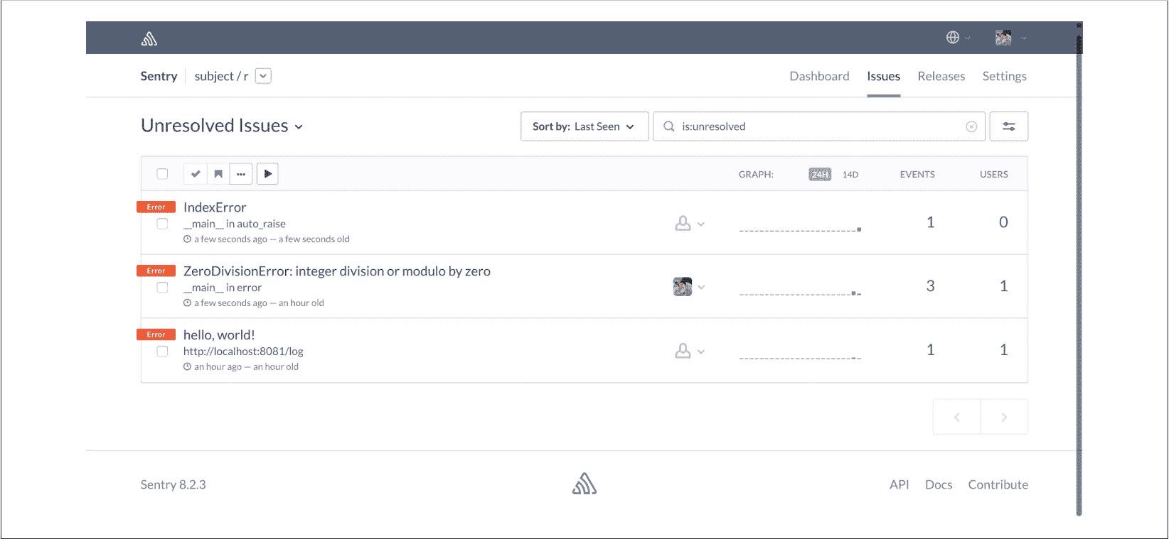Viewport: 1169px width, 539px height.
Task: Open the hello, world! issue link
Action: [x=219, y=335]
